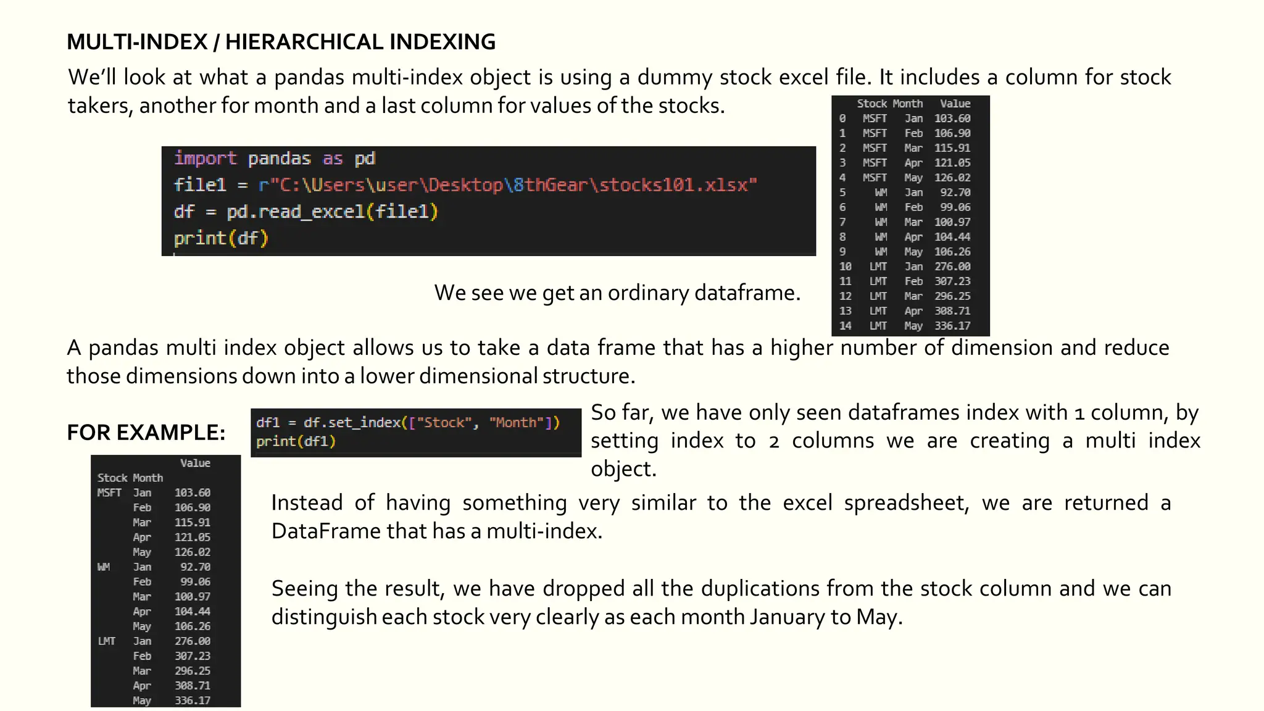Click the code line "import pandas as pd"

[x=275, y=159]
